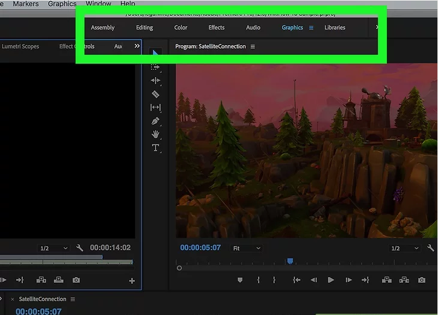The height and width of the screenshot is (315, 438).
Task: Mark Out point in Program monitor
Action: click(x=274, y=280)
